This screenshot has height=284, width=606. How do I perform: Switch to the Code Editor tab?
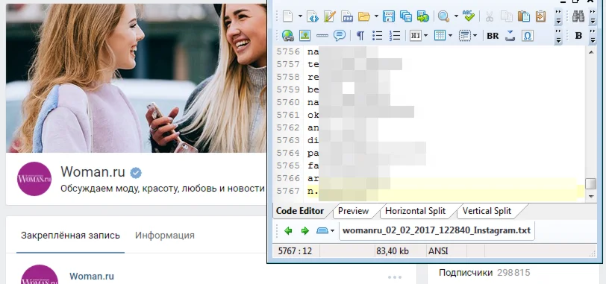(x=300, y=211)
